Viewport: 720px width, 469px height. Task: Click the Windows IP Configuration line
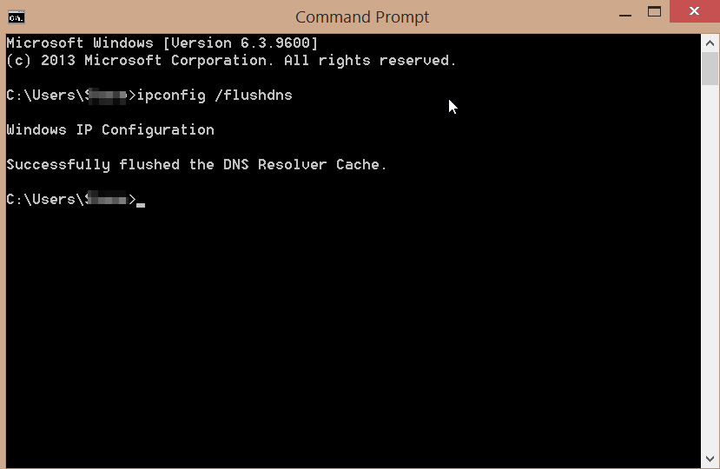[110, 130]
